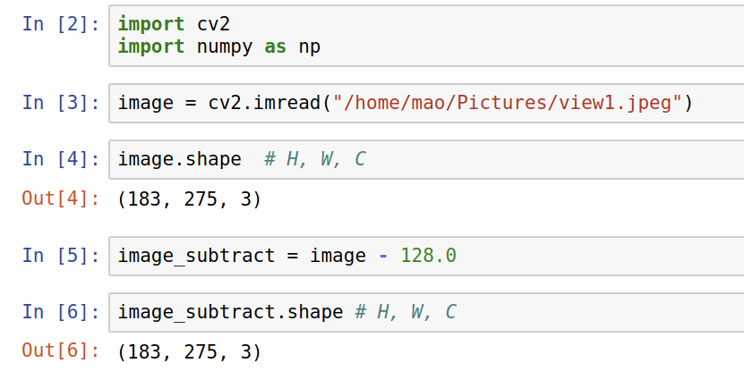Click the 'import numpy as np' line

[x=218, y=46]
